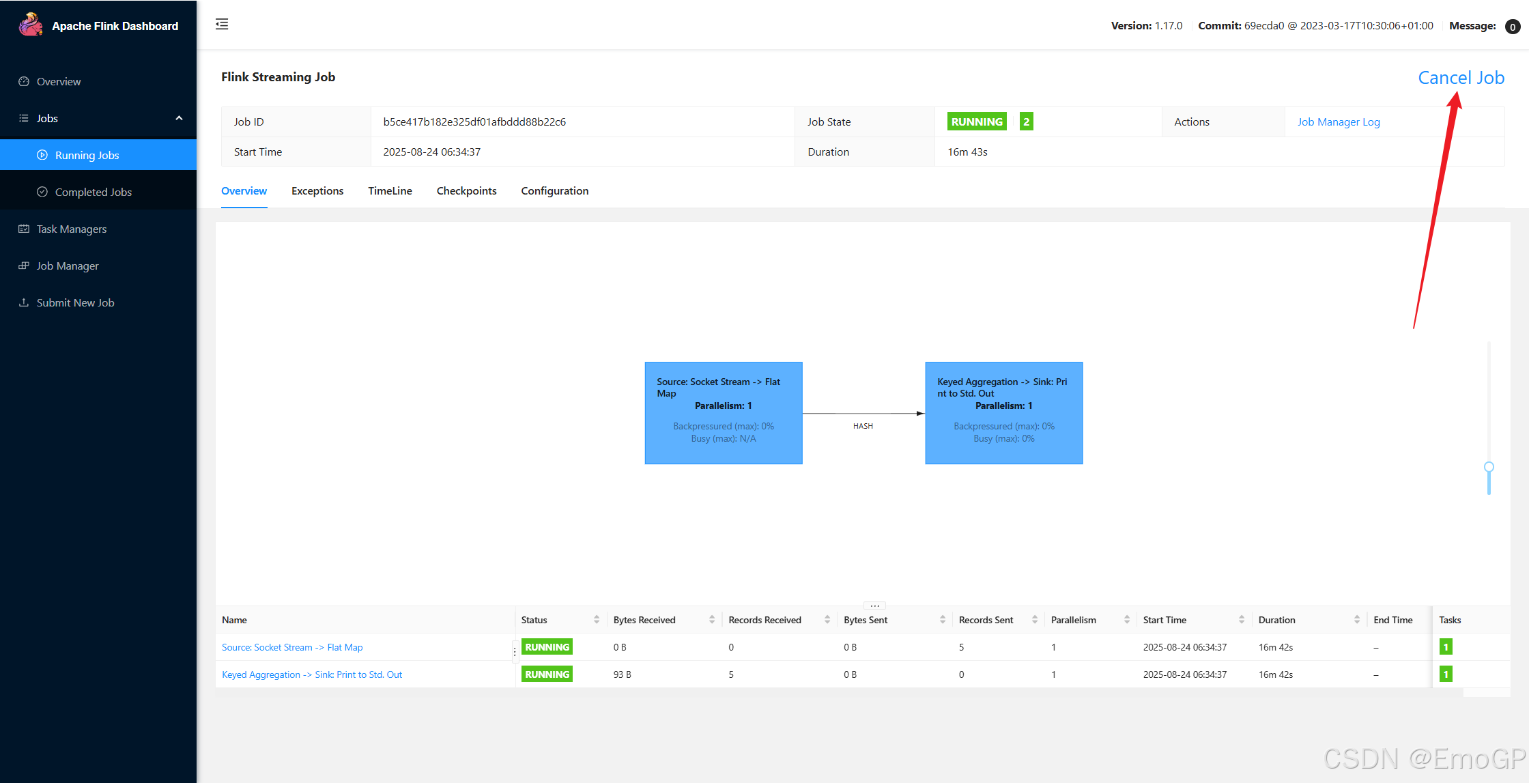Select Keyed Aggregation graph node
1529x783 pixels.
click(1003, 413)
